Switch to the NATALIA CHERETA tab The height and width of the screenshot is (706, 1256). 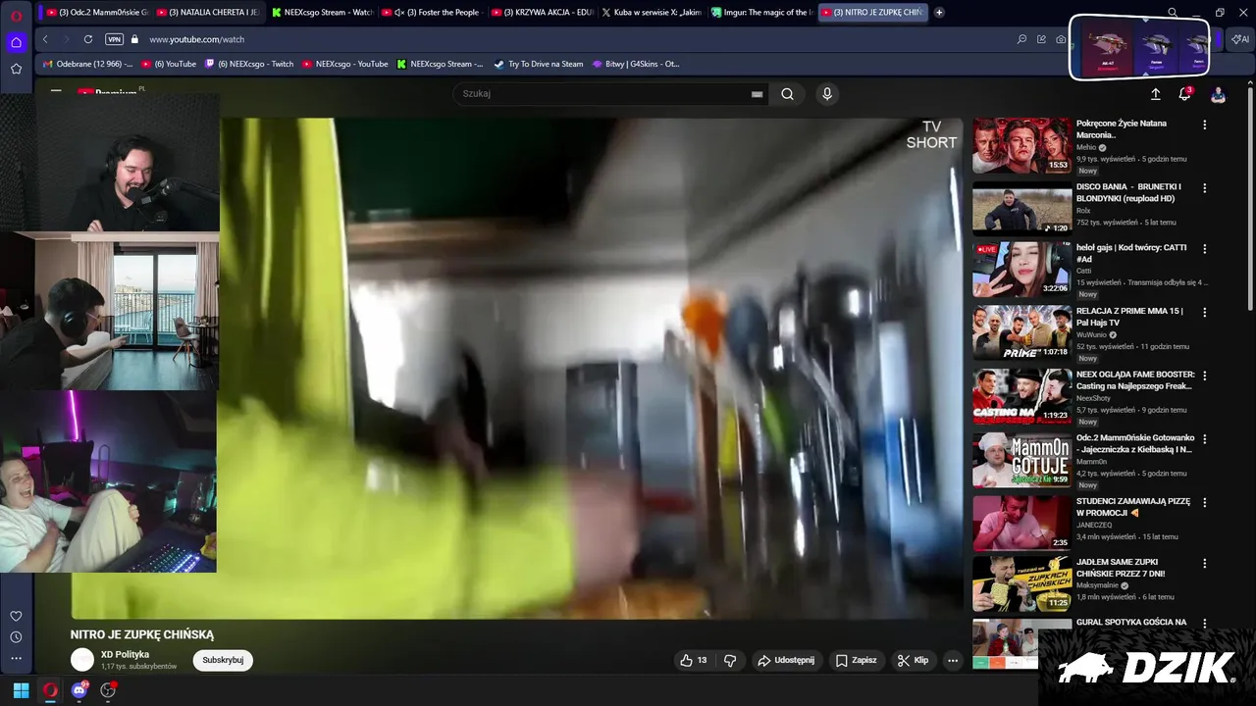pyautogui.click(x=208, y=13)
